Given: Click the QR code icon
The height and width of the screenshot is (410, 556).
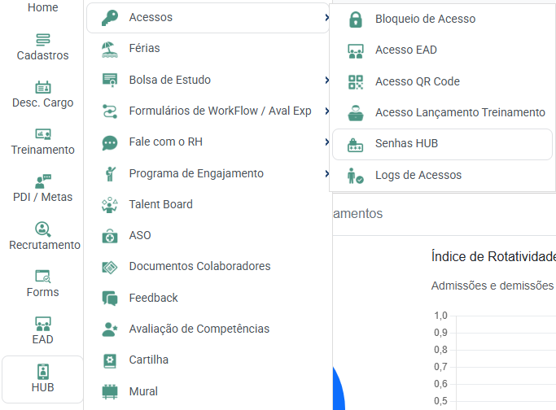Looking at the screenshot, I should point(355,81).
